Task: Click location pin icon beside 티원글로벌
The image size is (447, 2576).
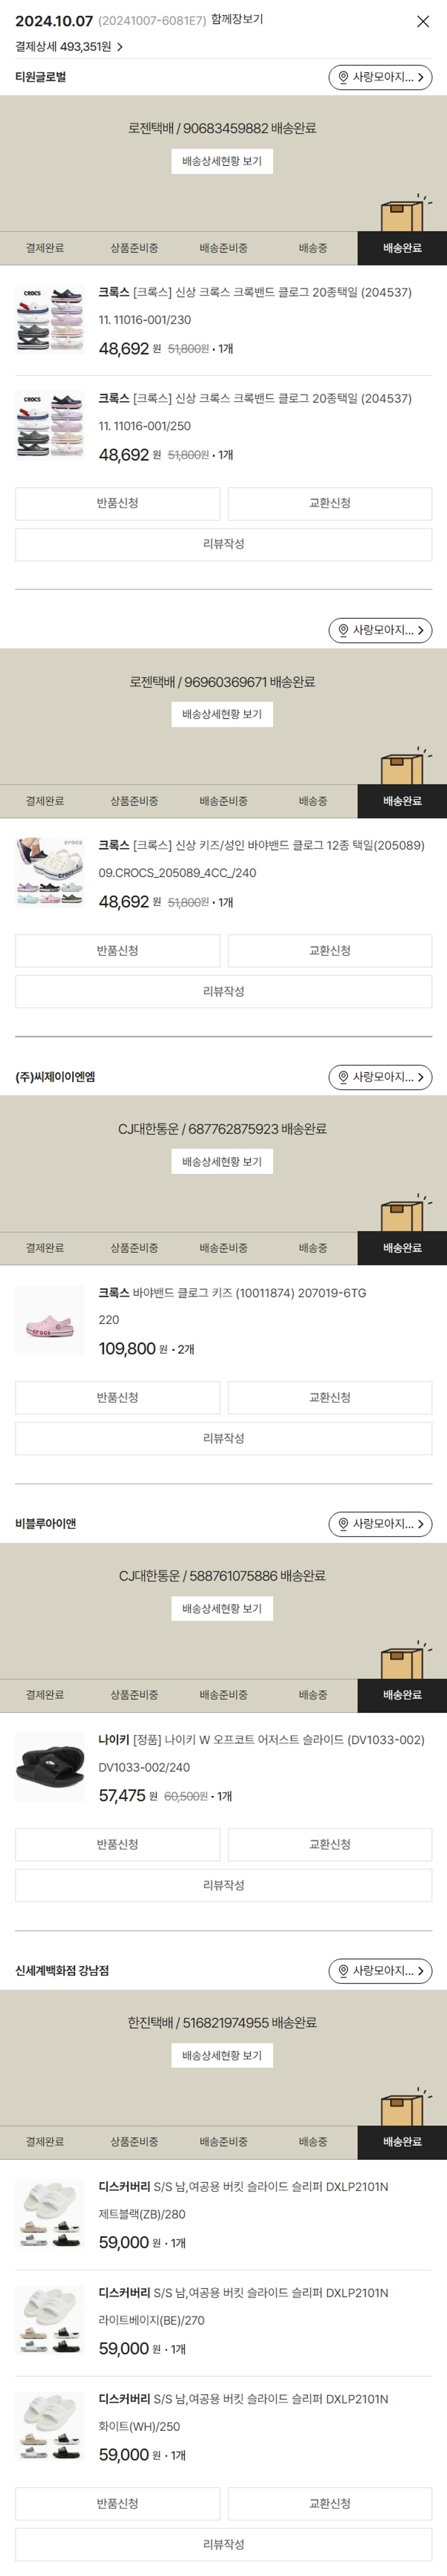Action: pyautogui.click(x=343, y=77)
